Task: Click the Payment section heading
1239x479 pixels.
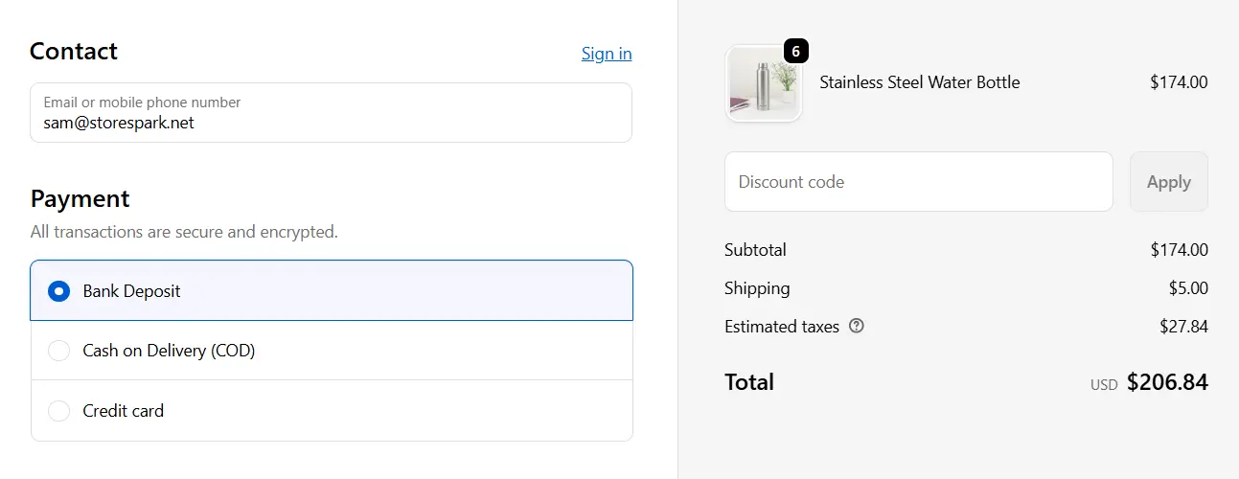Action: 80,198
